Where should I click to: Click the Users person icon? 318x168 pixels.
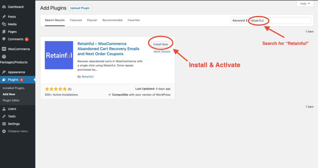(x=4, y=109)
